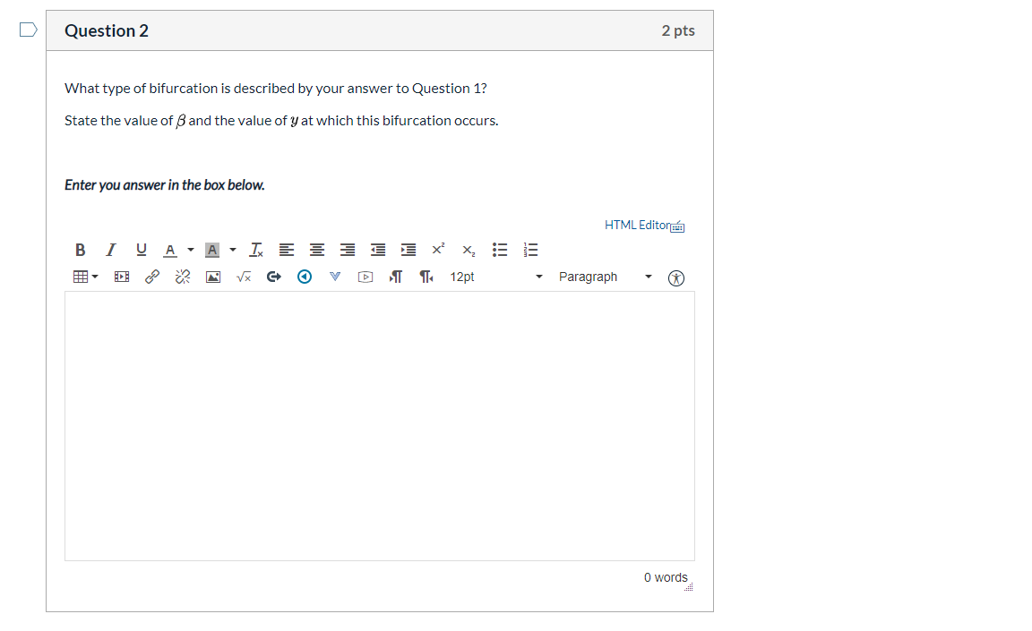
Task: Click the record or upload media icon
Action: [x=365, y=277]
